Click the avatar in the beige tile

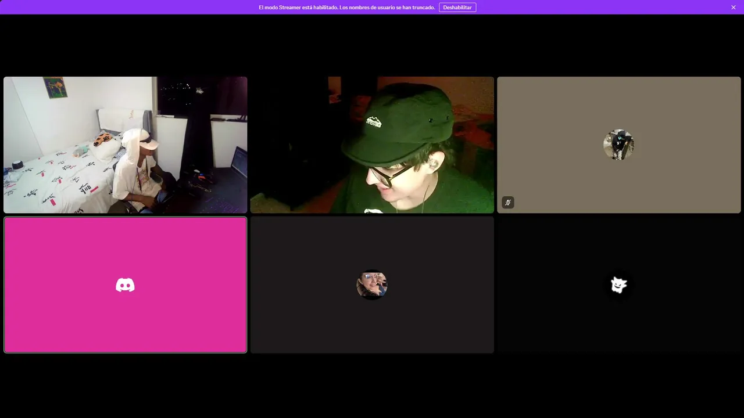coord(618,145)
